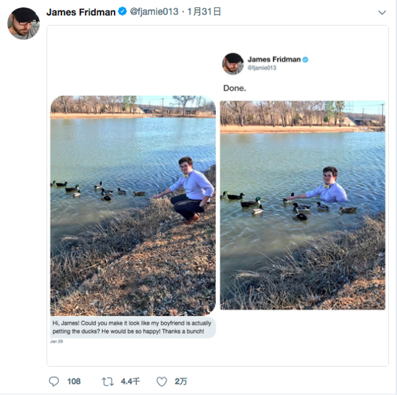Click the "Done." reply text in the image

[x=234, y=88]
